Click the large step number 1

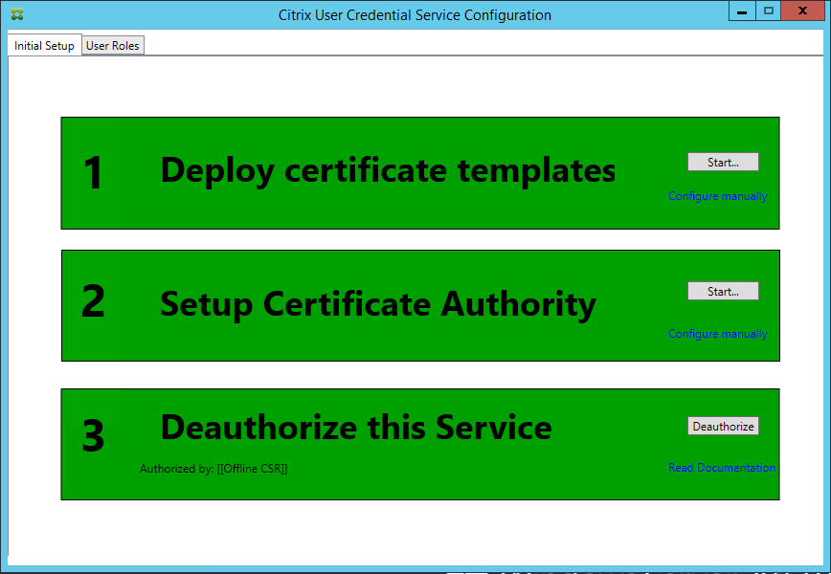pos(93,173)
